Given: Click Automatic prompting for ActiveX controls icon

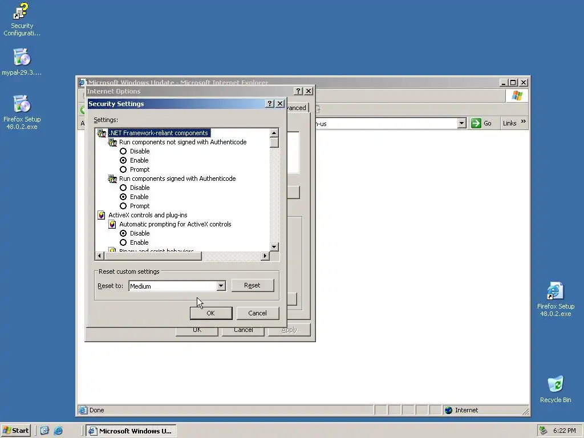Looking at the screenshot, I should click(x=112, y=224).
